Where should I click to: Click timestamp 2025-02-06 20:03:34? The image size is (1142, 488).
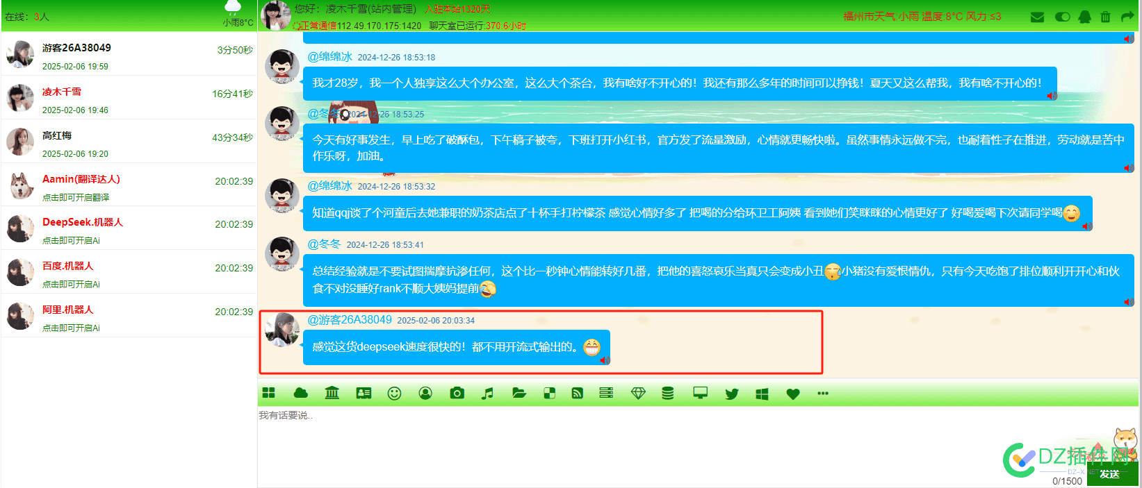(436, 321)
